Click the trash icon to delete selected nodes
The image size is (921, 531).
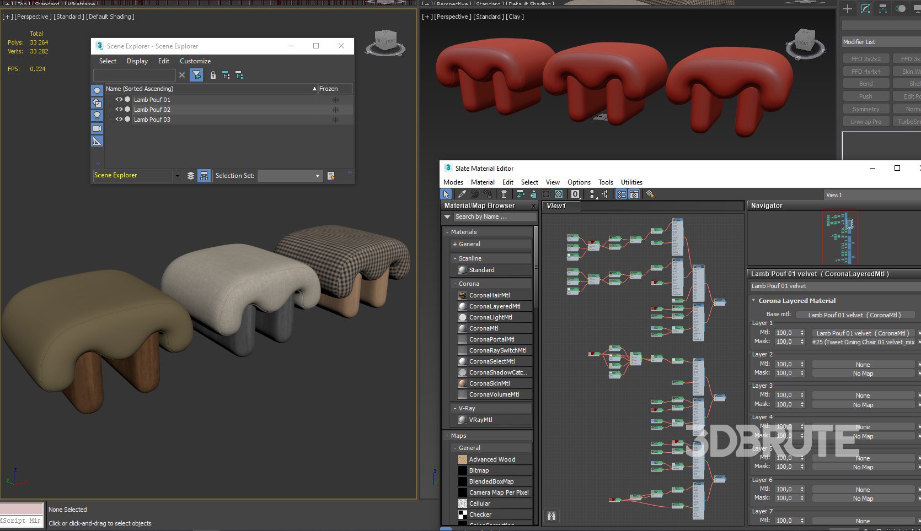point(504,194)
